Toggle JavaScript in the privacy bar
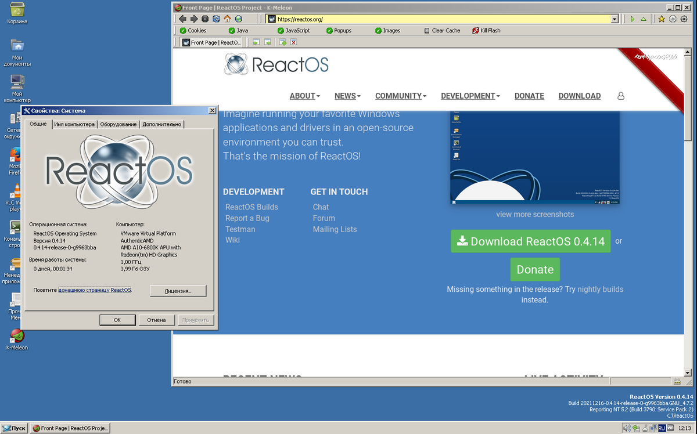This screenshot has width=697, height=434. tap(293, 30)
